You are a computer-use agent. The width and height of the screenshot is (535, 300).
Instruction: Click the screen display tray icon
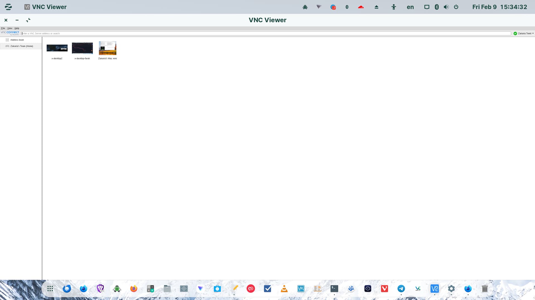coord(427,7)
